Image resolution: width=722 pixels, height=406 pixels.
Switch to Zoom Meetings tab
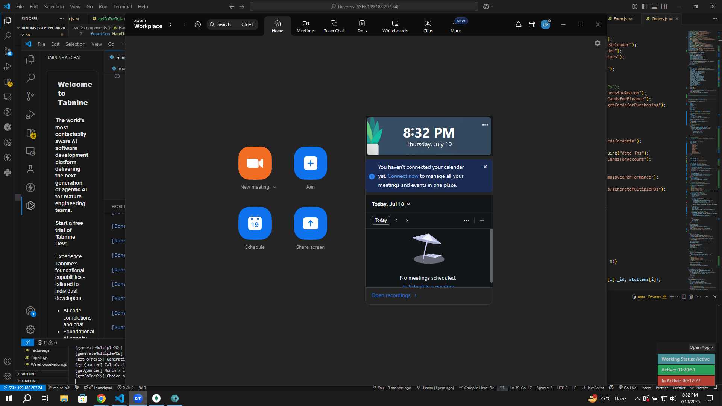click(x=305, y=26)
